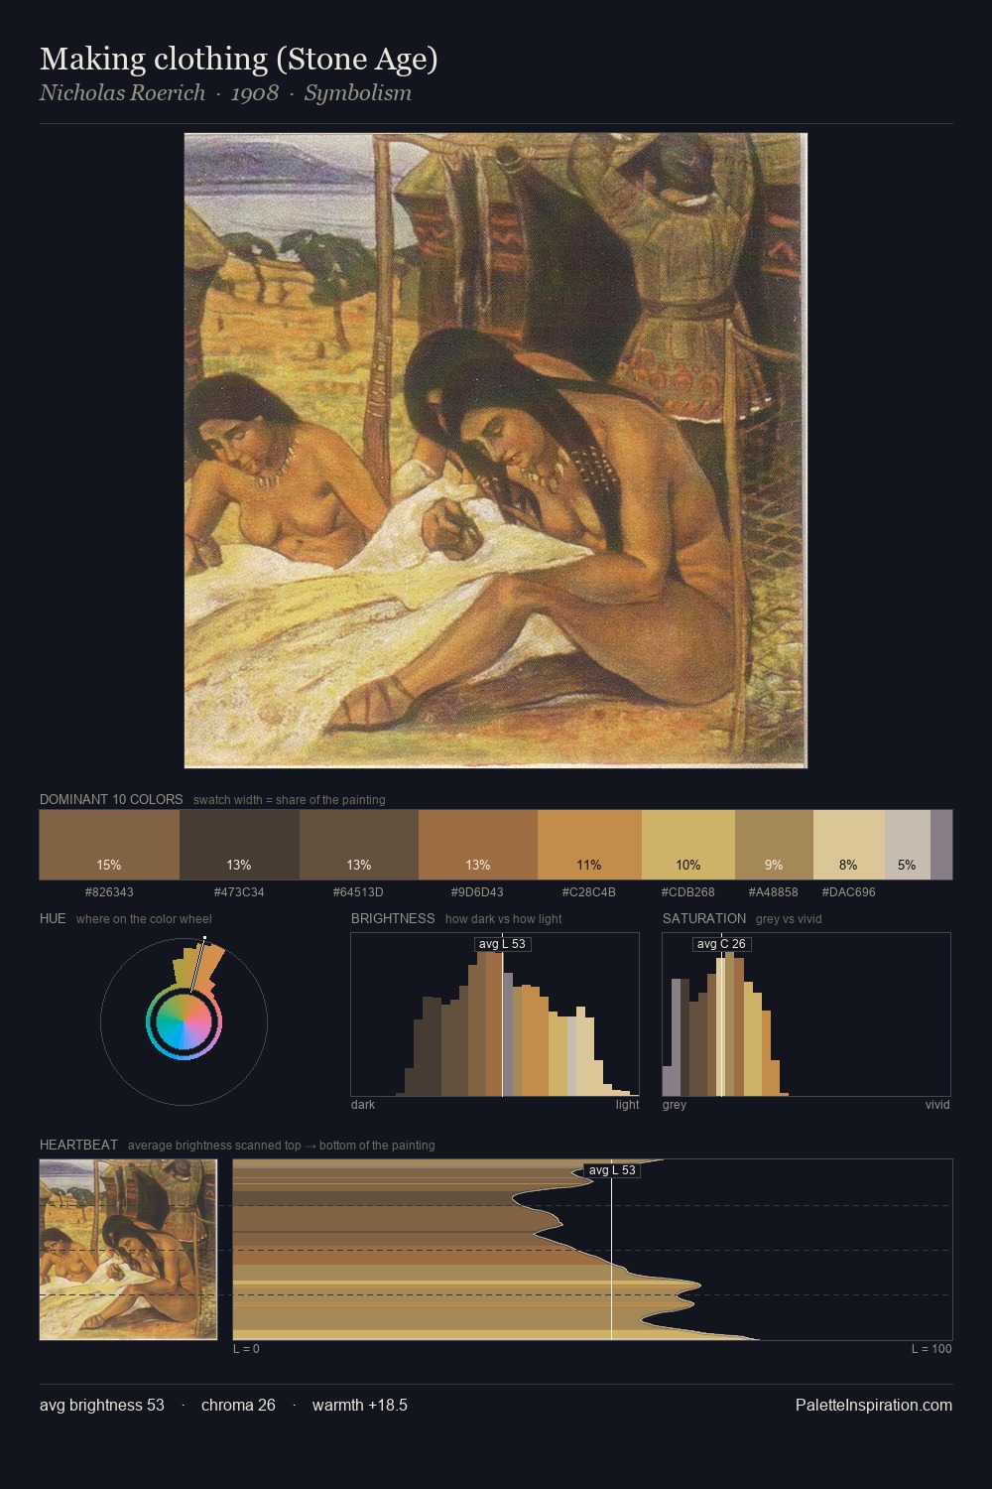Select the light grey 5% swatch
Screen dimensions: 992x1489
pos(908,845)
